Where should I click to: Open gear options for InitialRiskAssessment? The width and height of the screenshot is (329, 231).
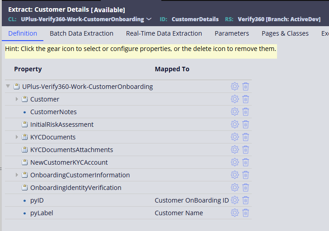pos(235,125)
